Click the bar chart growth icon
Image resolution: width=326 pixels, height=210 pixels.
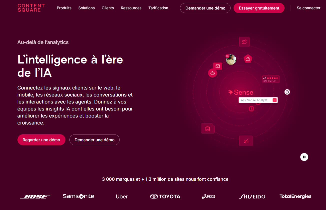[x=246, y=141]
